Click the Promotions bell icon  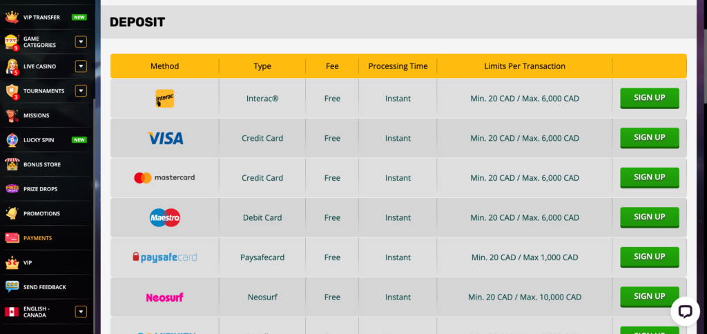tap(12, 213)
